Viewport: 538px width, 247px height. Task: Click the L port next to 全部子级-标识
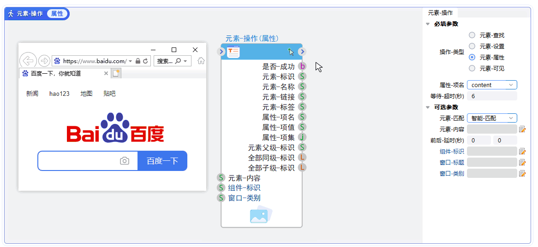click(302, 168)
